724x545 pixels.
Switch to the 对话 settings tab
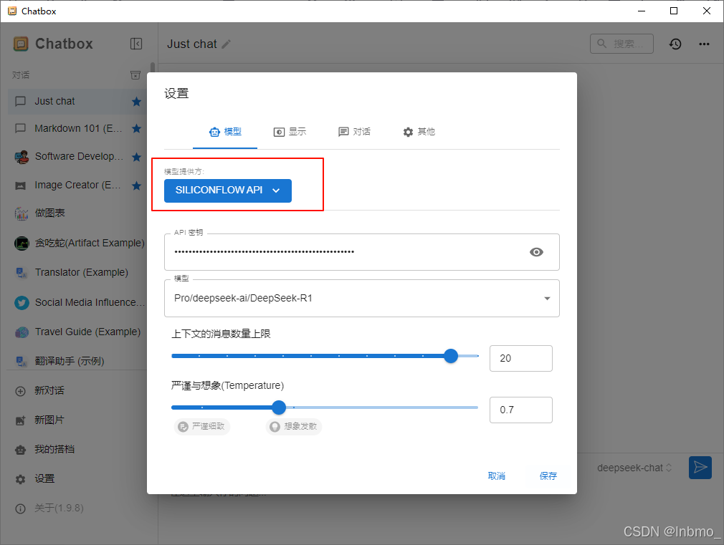(354, 132)
